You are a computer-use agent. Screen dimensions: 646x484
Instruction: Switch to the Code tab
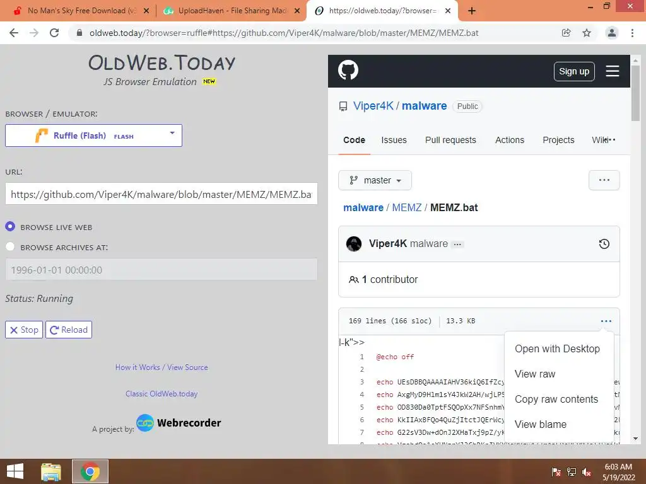(355, 140)
